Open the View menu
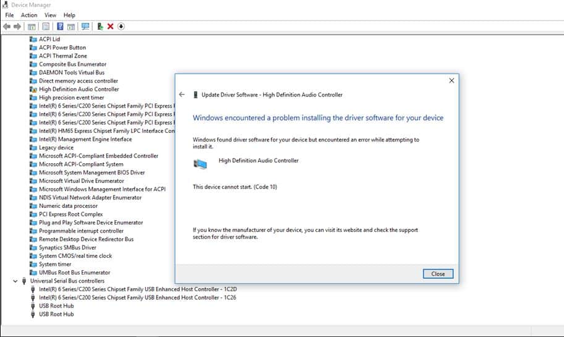The width and height of the screenshot is (564, 337). click(x=51, y=15)
